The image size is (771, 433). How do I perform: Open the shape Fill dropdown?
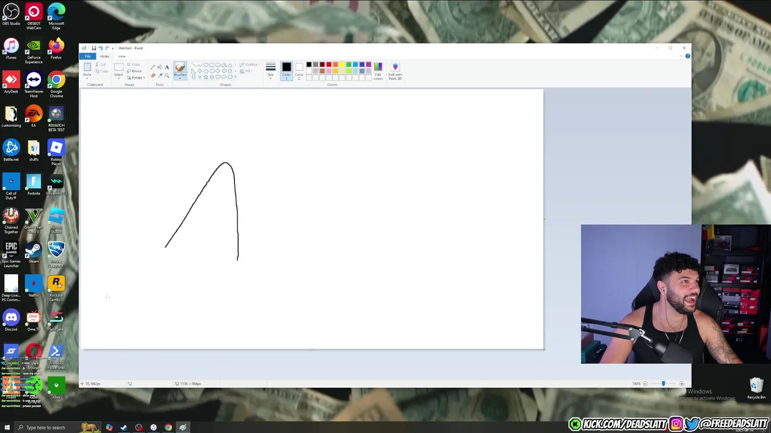(x=246, y=71)
